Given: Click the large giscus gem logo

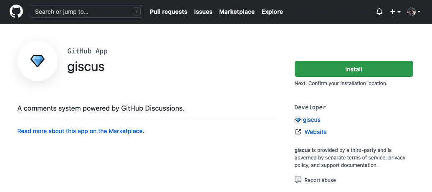Looking at the screenshot, I should 38,61.
